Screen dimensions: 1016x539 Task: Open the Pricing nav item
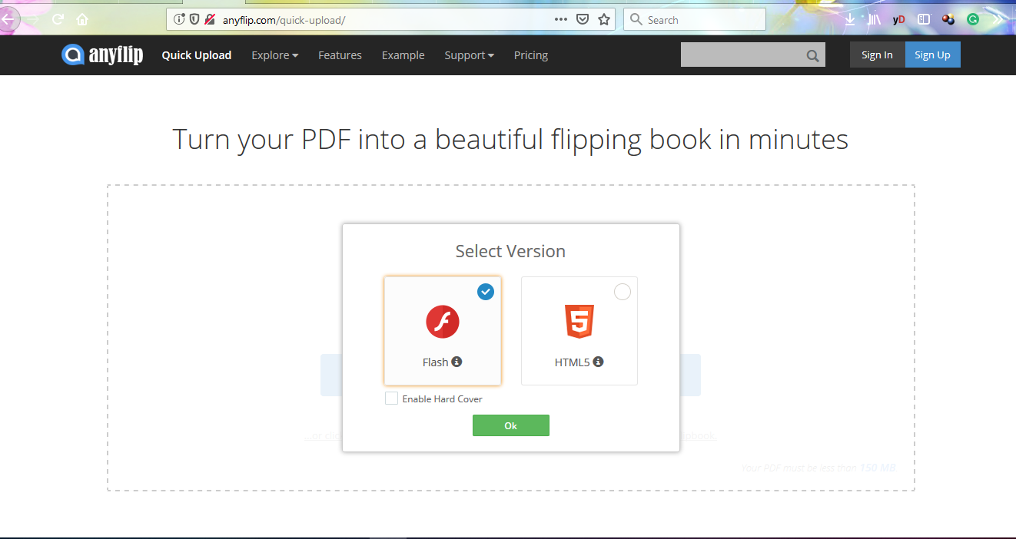pyautogui.click(x=531, y=55)
